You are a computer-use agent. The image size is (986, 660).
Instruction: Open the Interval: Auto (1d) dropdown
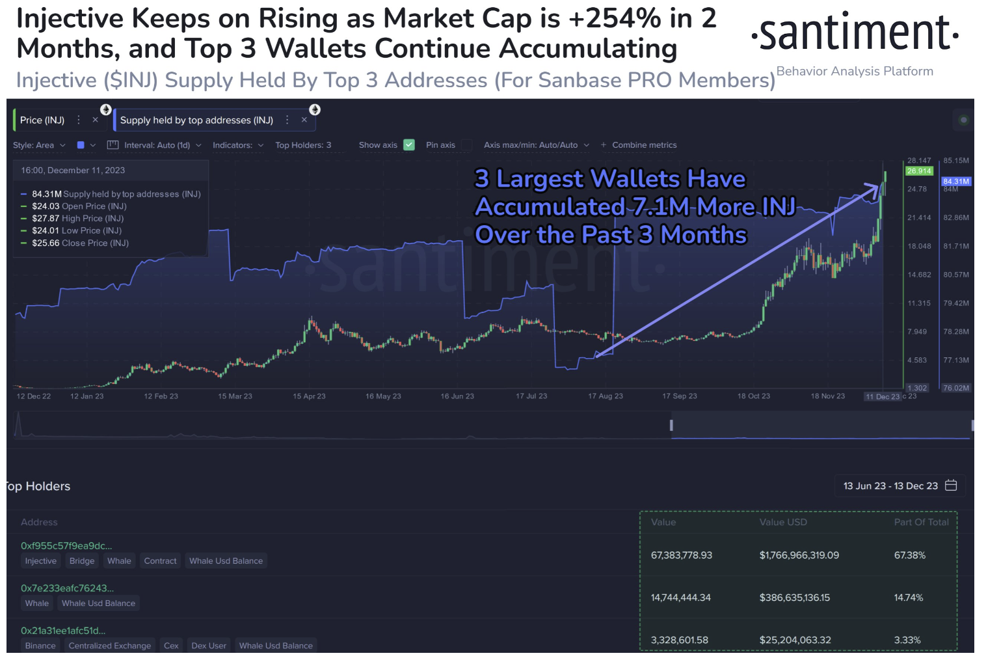163,145
